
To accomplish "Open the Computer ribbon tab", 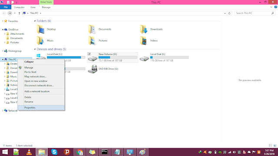I will click(x=19, y=7).
